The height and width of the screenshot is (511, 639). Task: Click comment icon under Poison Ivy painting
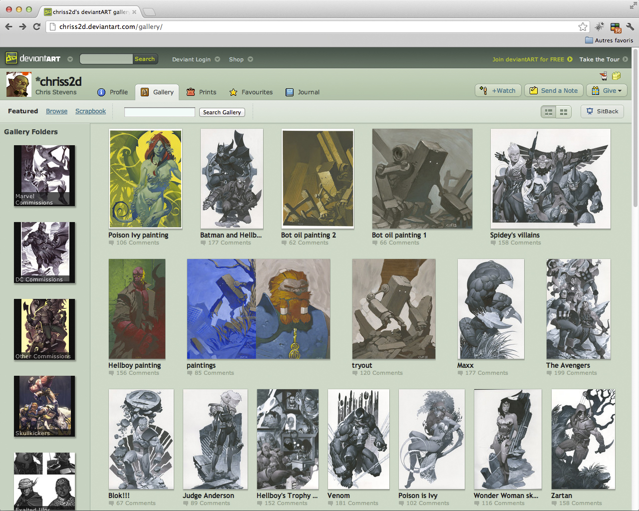[x=111, y=243]
